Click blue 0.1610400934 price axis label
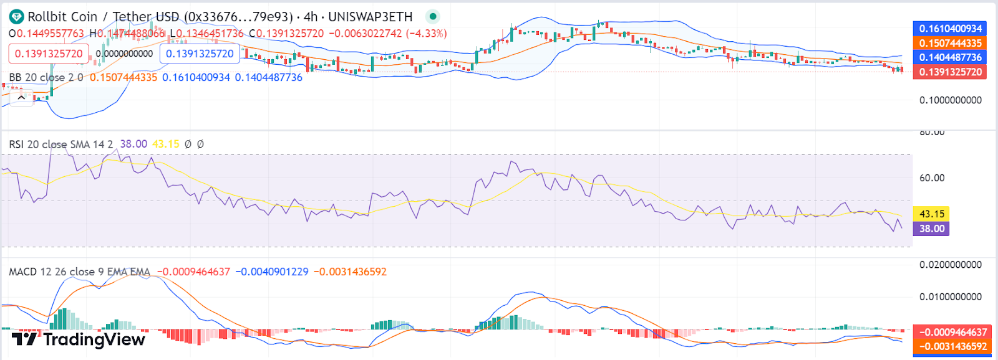The height and width of the screenshot is (360, 998). (x=950, y=29)
